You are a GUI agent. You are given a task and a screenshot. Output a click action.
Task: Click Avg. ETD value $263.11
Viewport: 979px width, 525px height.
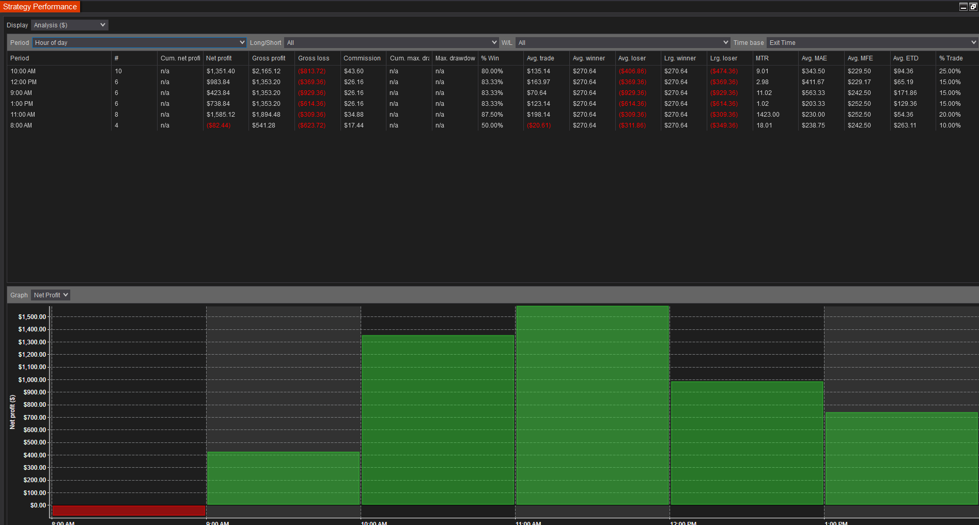[x=905, y=125]
